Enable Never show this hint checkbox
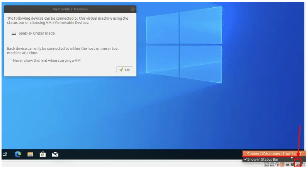 (10, 61)
